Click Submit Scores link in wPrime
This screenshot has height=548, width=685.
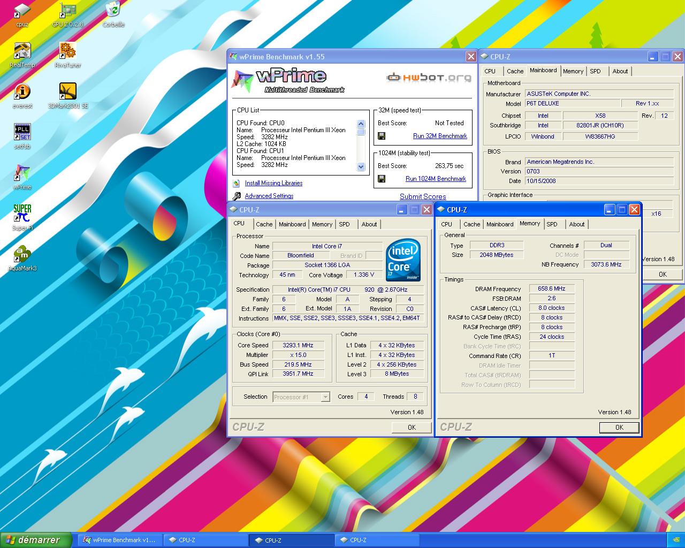click(x=423, y=196)
